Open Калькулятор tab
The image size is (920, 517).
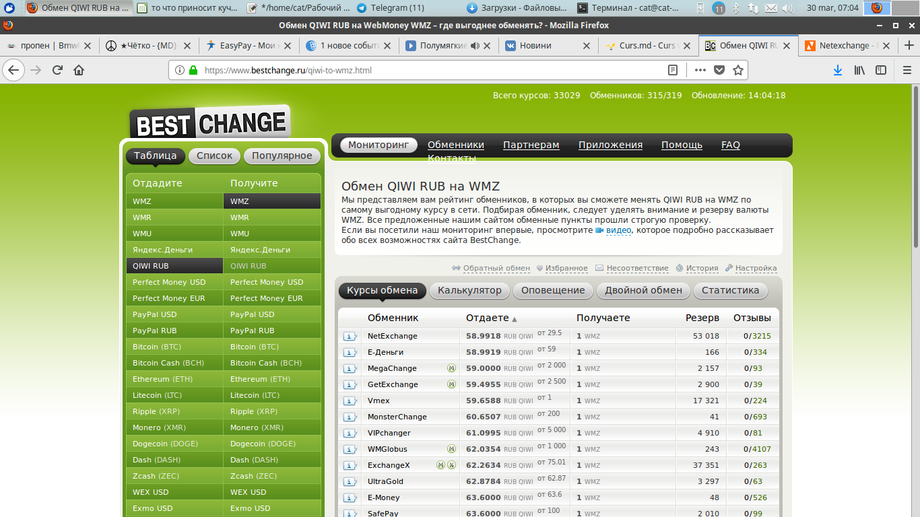click(x=469, y=290)
